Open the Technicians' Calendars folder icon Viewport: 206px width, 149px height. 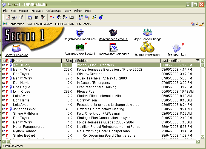(114, 48)
